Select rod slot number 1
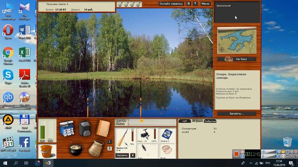This screenshot has width=298, height=167. click(109, 141)
